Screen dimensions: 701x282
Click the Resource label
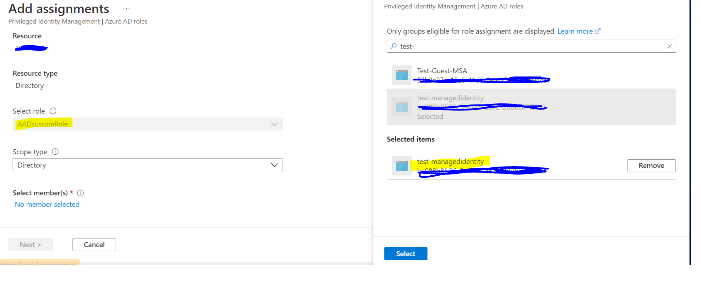pos(27,36)
